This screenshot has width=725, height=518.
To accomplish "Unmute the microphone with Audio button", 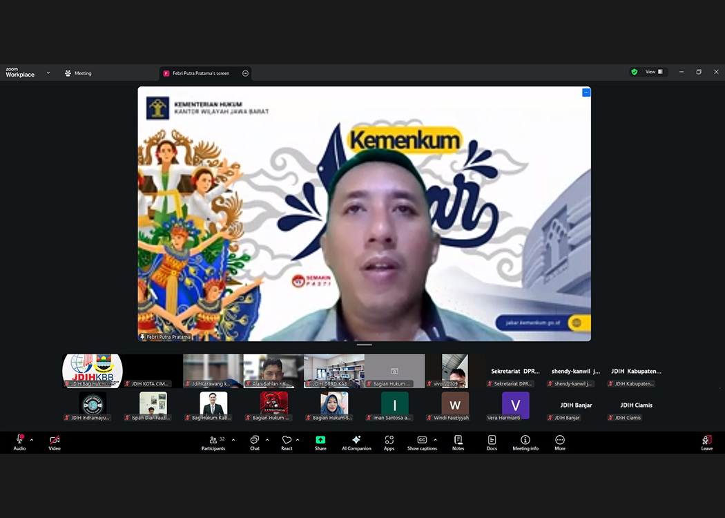I will click(19, 441).
